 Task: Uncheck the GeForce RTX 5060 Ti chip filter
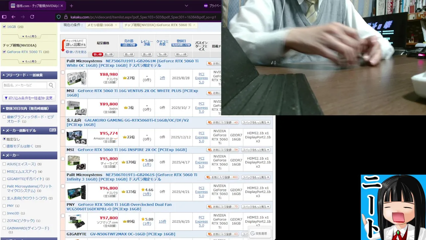[4, 52]
